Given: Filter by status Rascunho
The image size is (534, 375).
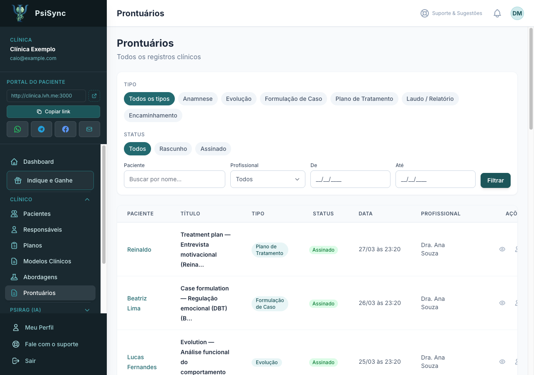Looking at the screenshot, I should (x=173, y=149).
